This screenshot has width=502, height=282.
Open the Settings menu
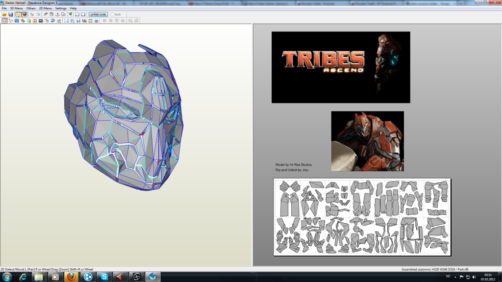point(60,8)
